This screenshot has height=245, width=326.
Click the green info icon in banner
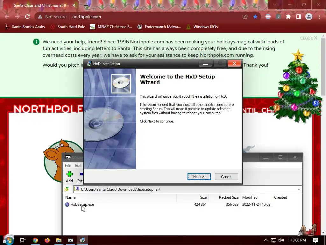[x=36, y=42]
